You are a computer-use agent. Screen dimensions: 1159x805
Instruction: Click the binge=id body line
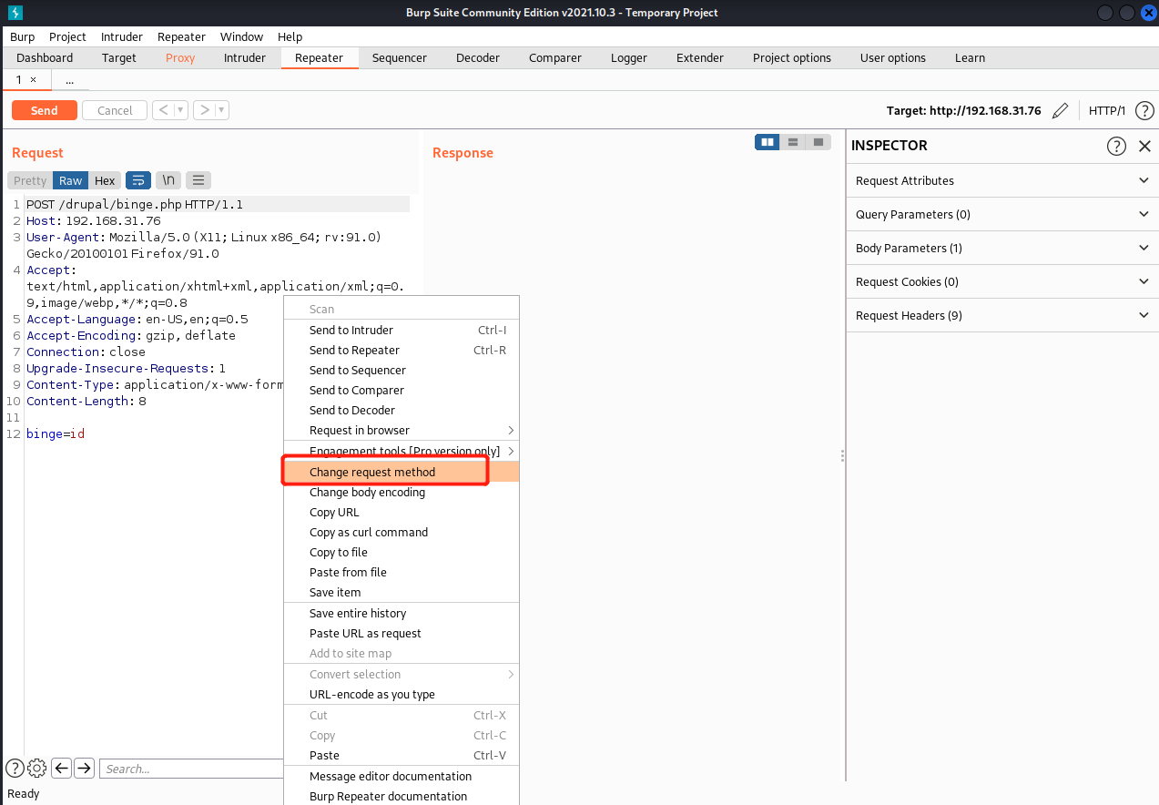[56, 433]
